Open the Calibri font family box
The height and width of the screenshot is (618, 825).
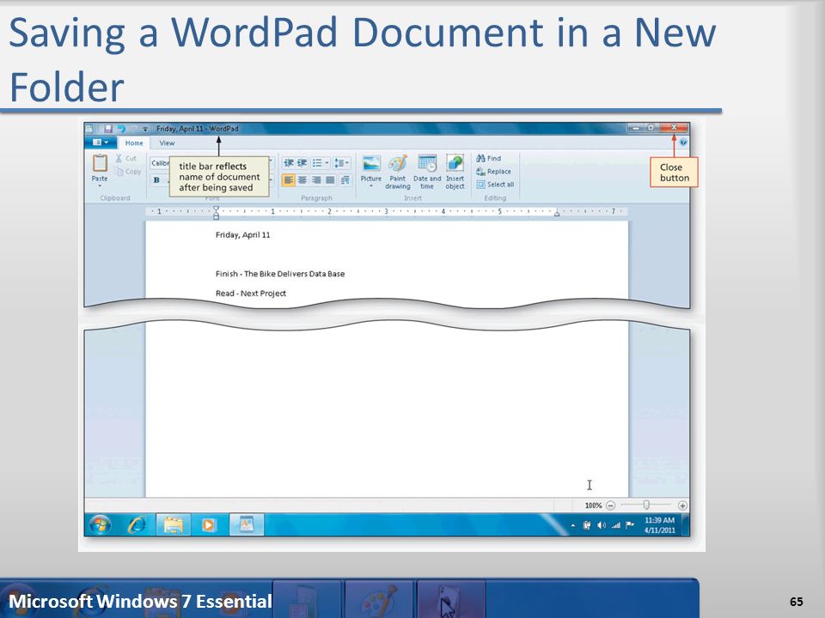point(160,163)
